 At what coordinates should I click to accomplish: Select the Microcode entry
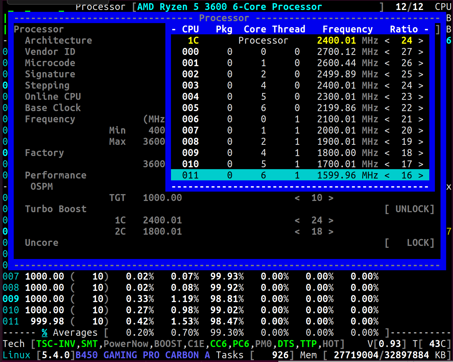pyautogui.click(x=50, y=63)
